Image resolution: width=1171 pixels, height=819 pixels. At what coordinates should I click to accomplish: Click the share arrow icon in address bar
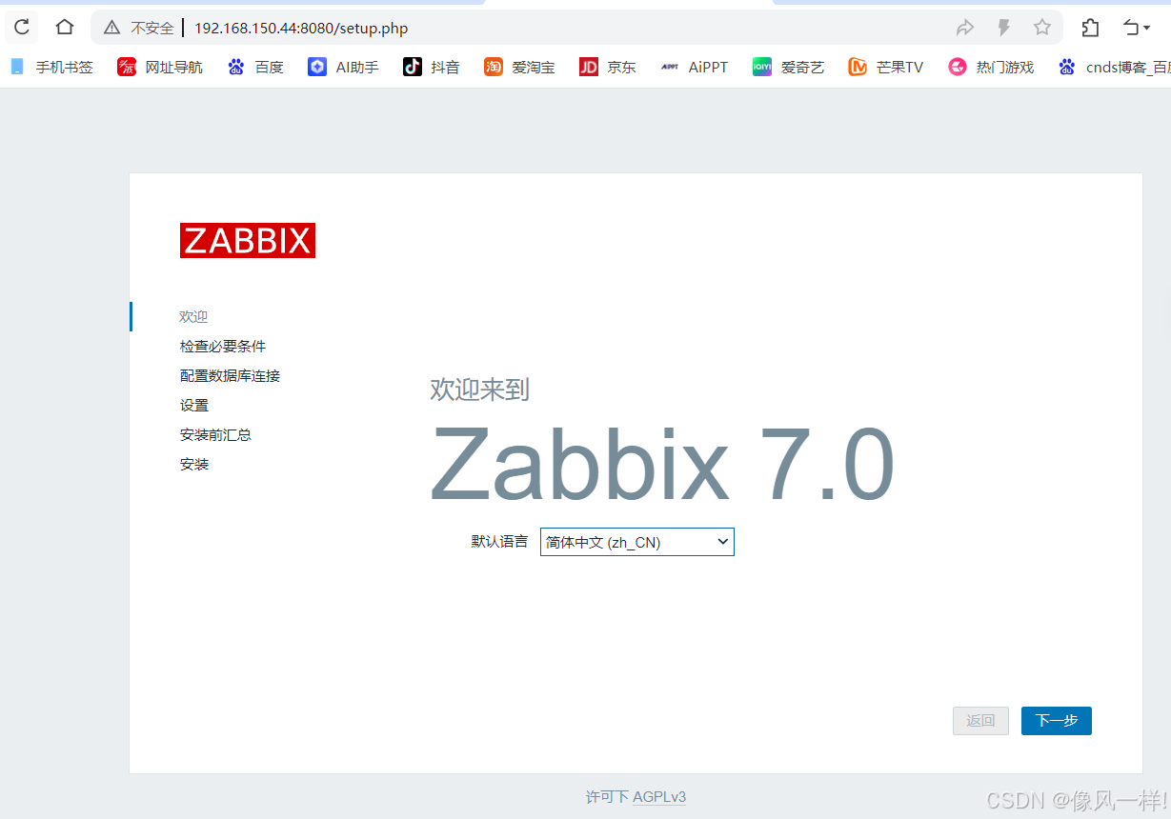(x=965, y=28)
